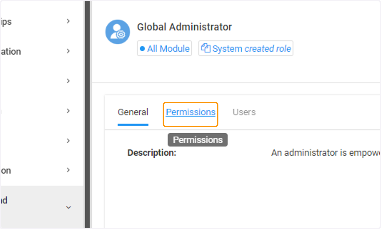Click the vertical sidebar splitter bar
The height and width of the screenshot is (229, 381).
tap(87, 114)
